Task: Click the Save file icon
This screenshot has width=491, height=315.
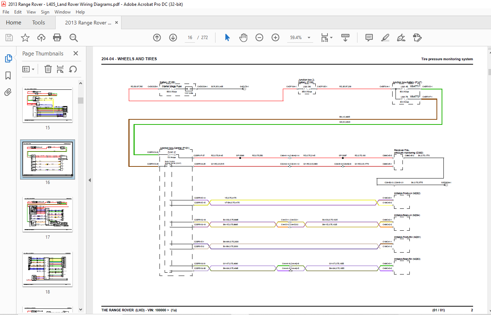Action: pos(9,38)
